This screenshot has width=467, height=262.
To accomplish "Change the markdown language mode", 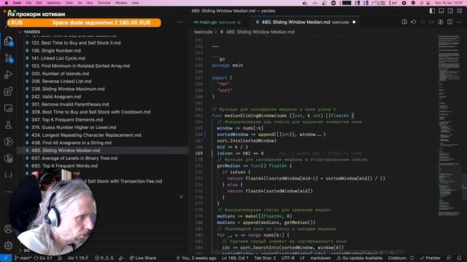I will coord(320,258).
